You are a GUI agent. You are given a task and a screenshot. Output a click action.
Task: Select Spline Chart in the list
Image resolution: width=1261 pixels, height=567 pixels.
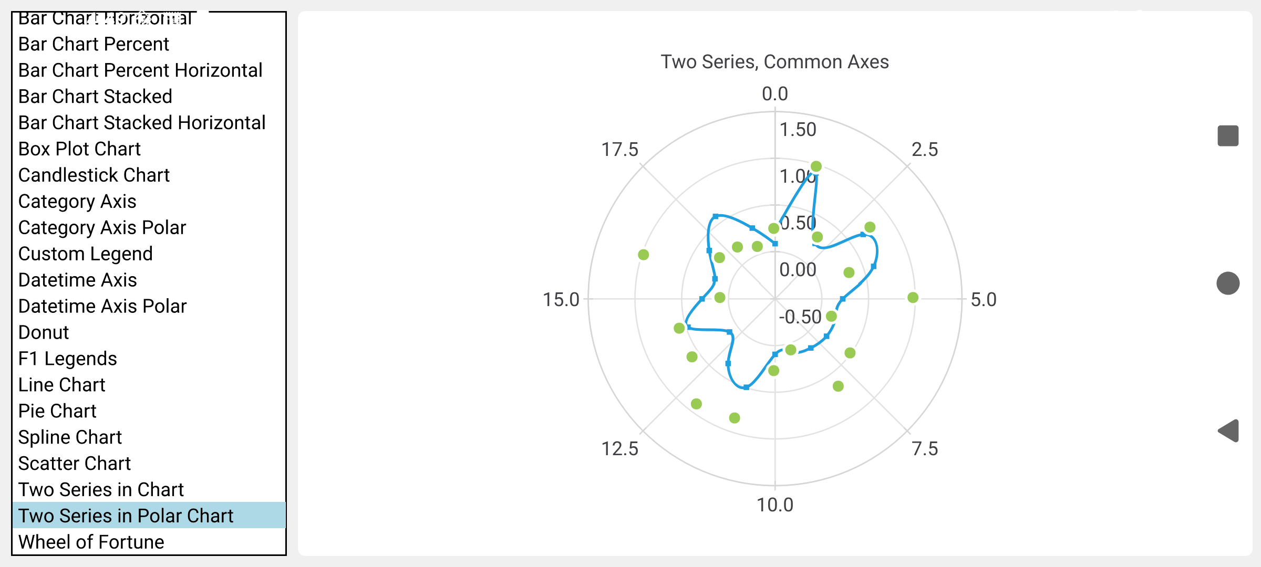click(70, 437)
